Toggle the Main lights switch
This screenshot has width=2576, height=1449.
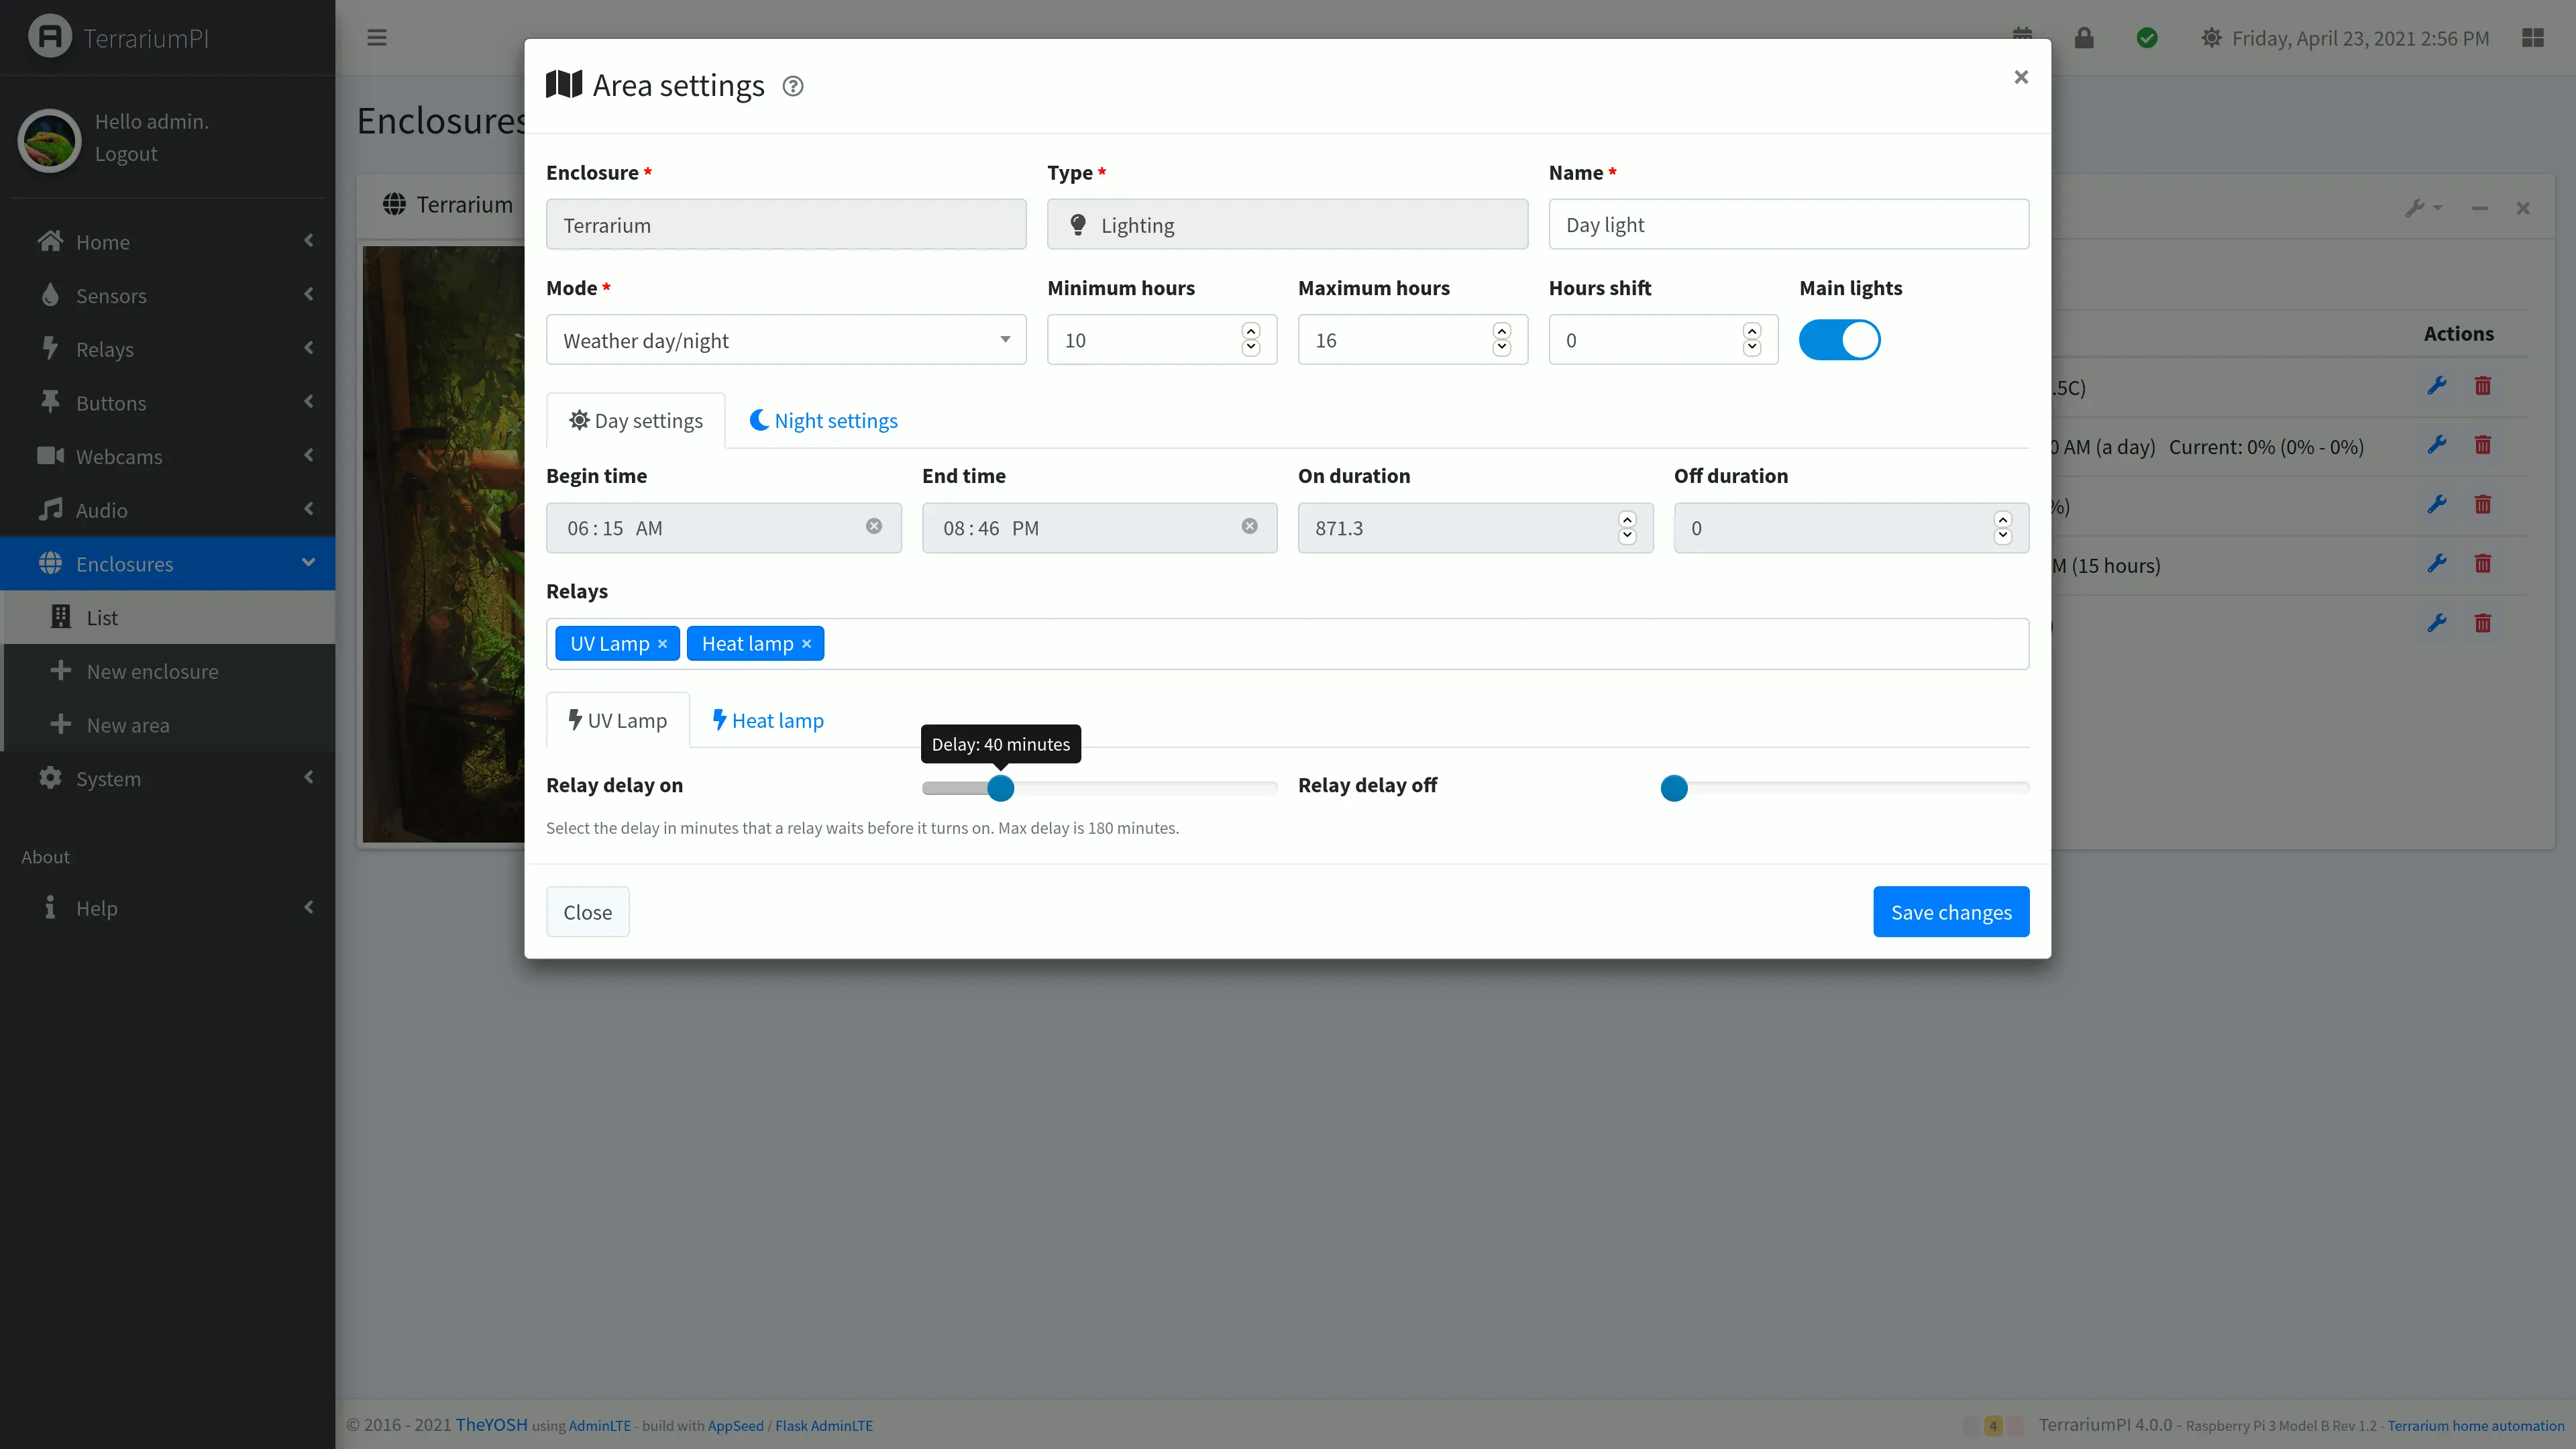pyautogui.click(x=1839, y=340)
